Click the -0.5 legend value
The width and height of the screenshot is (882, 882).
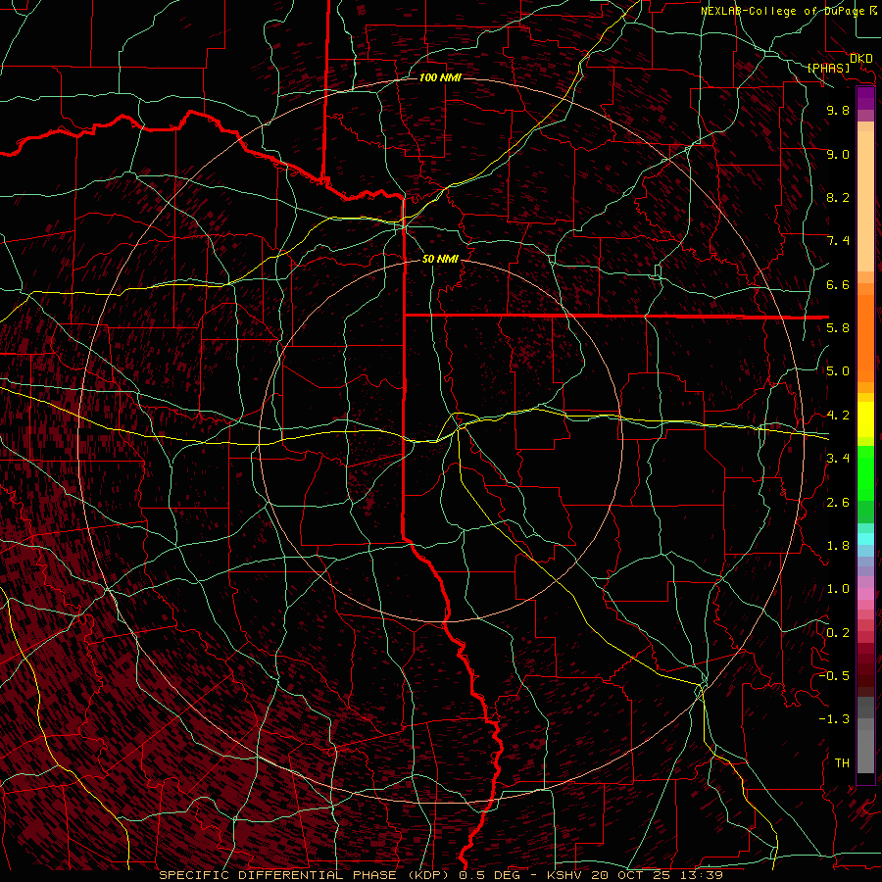(x=834, y=676)
